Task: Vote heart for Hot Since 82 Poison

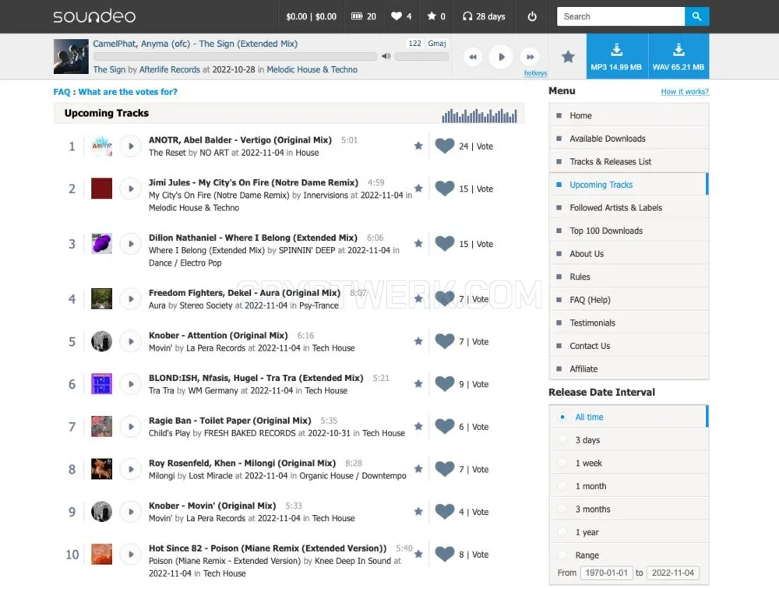Action: pos(445,554)
